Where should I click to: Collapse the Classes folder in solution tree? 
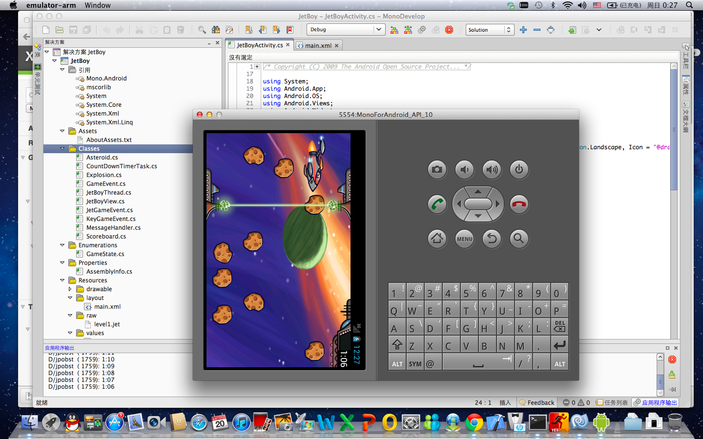pyautogui.click(x=62, y=149)
